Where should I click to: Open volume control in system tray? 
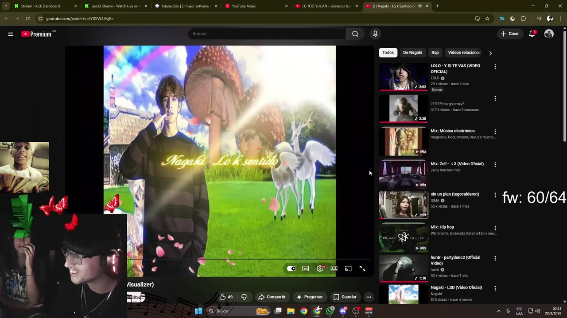(x=538, y=311)
